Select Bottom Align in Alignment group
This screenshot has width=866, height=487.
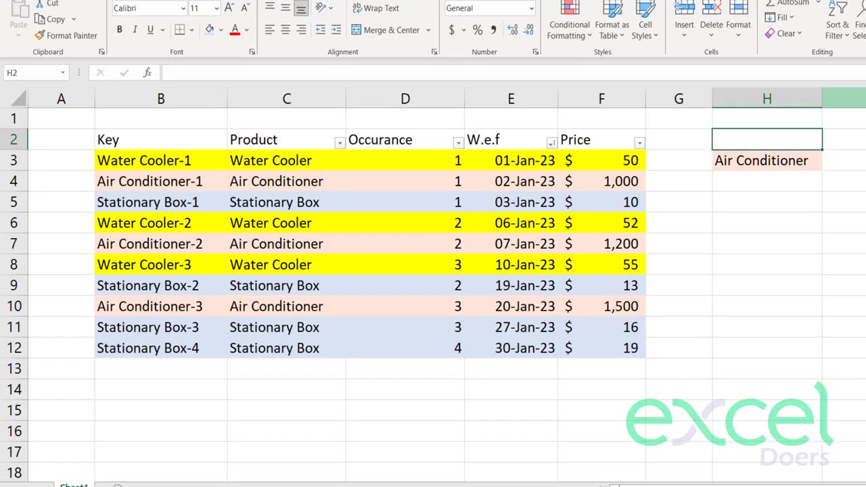tap(301, 8)
